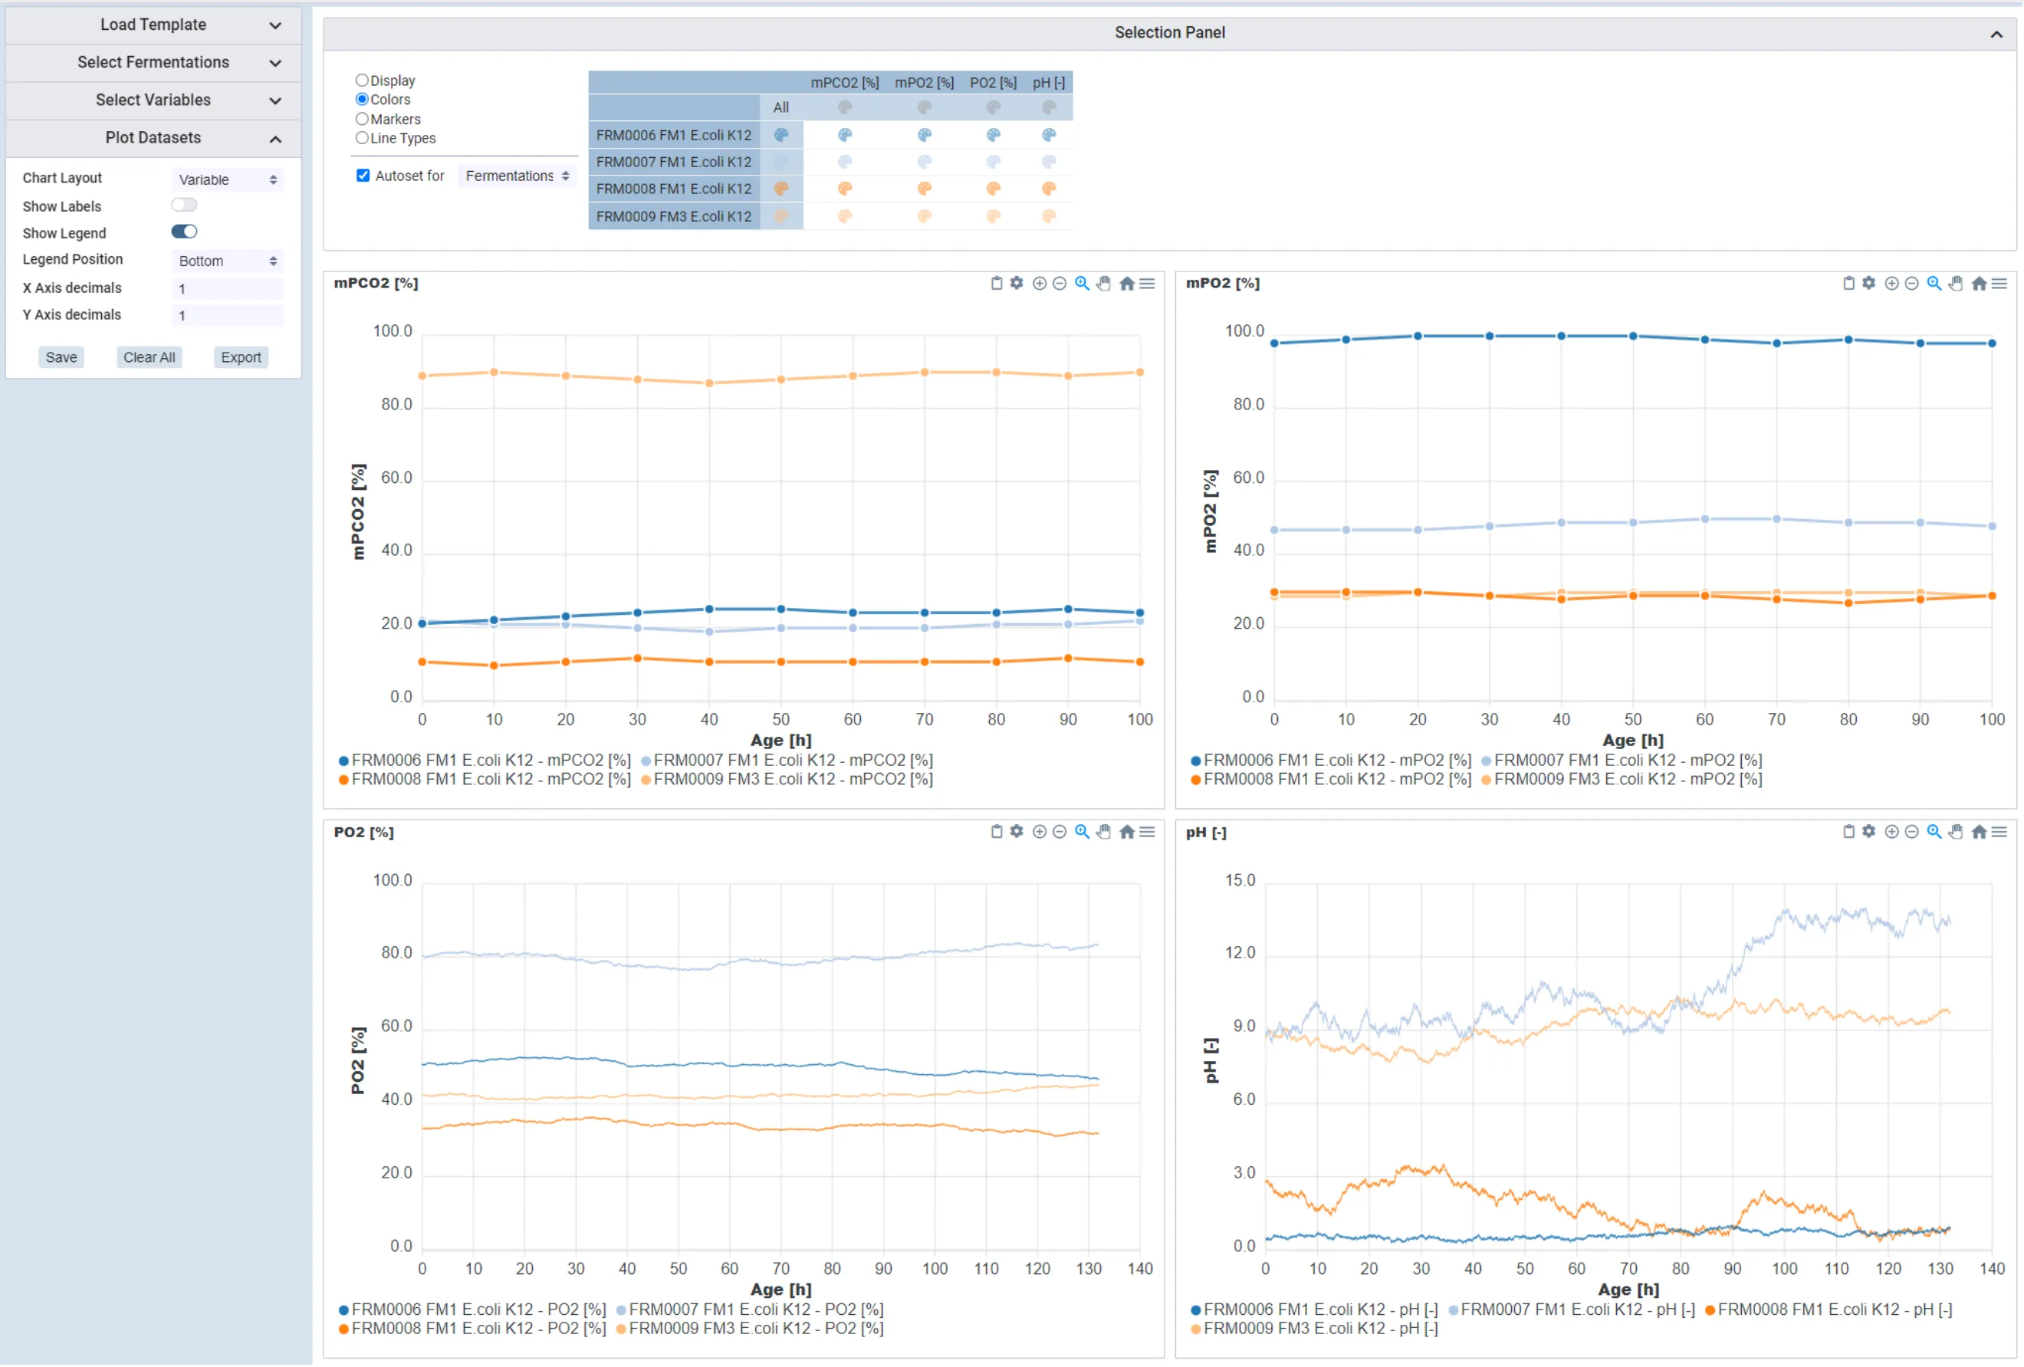2024x1367 pixels.
Task: Select the Colors radio option
Action: [x=361, y=99]
